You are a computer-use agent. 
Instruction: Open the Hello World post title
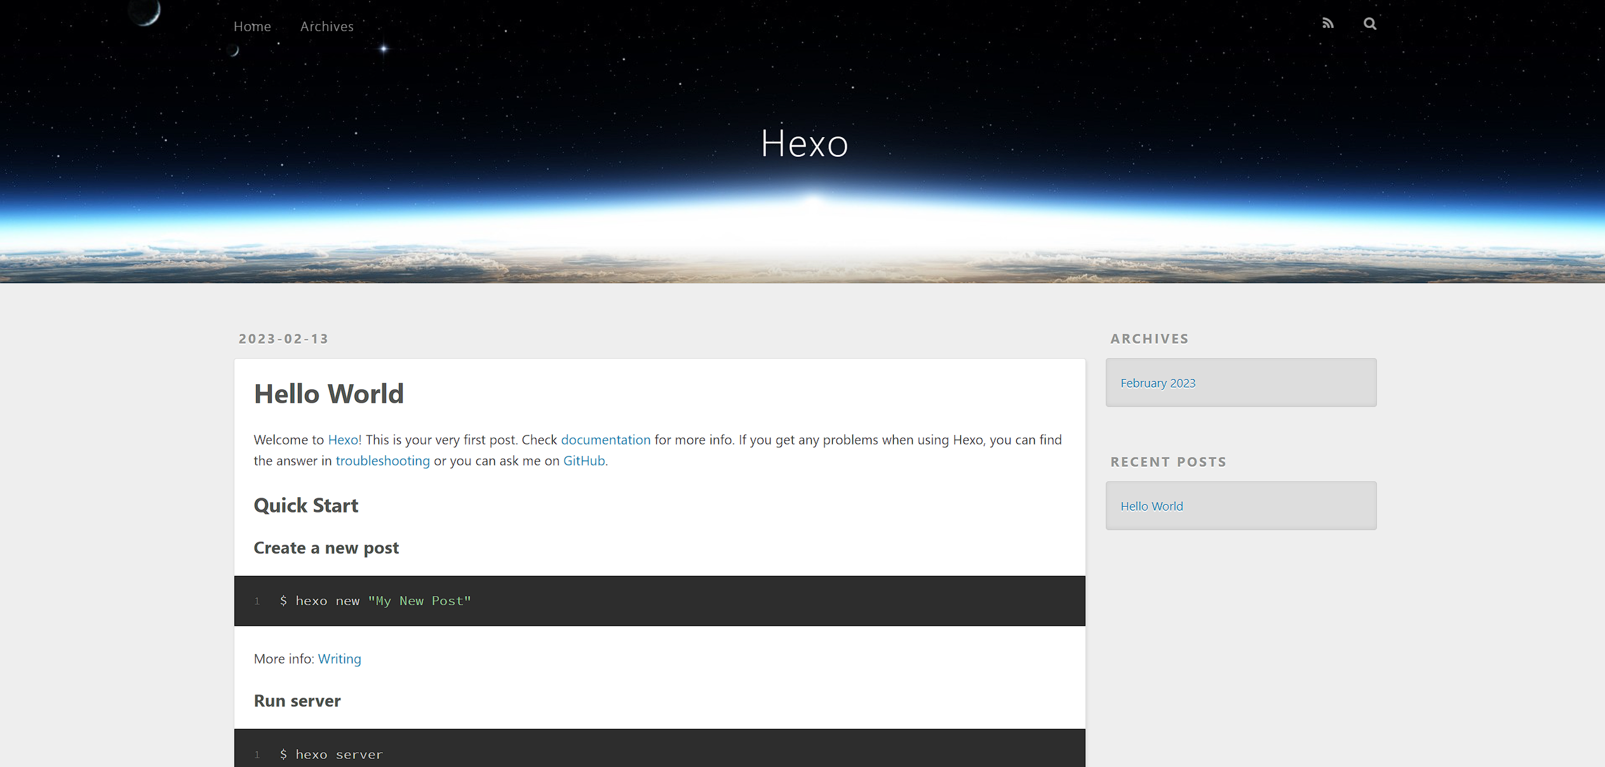click(328, 394)
